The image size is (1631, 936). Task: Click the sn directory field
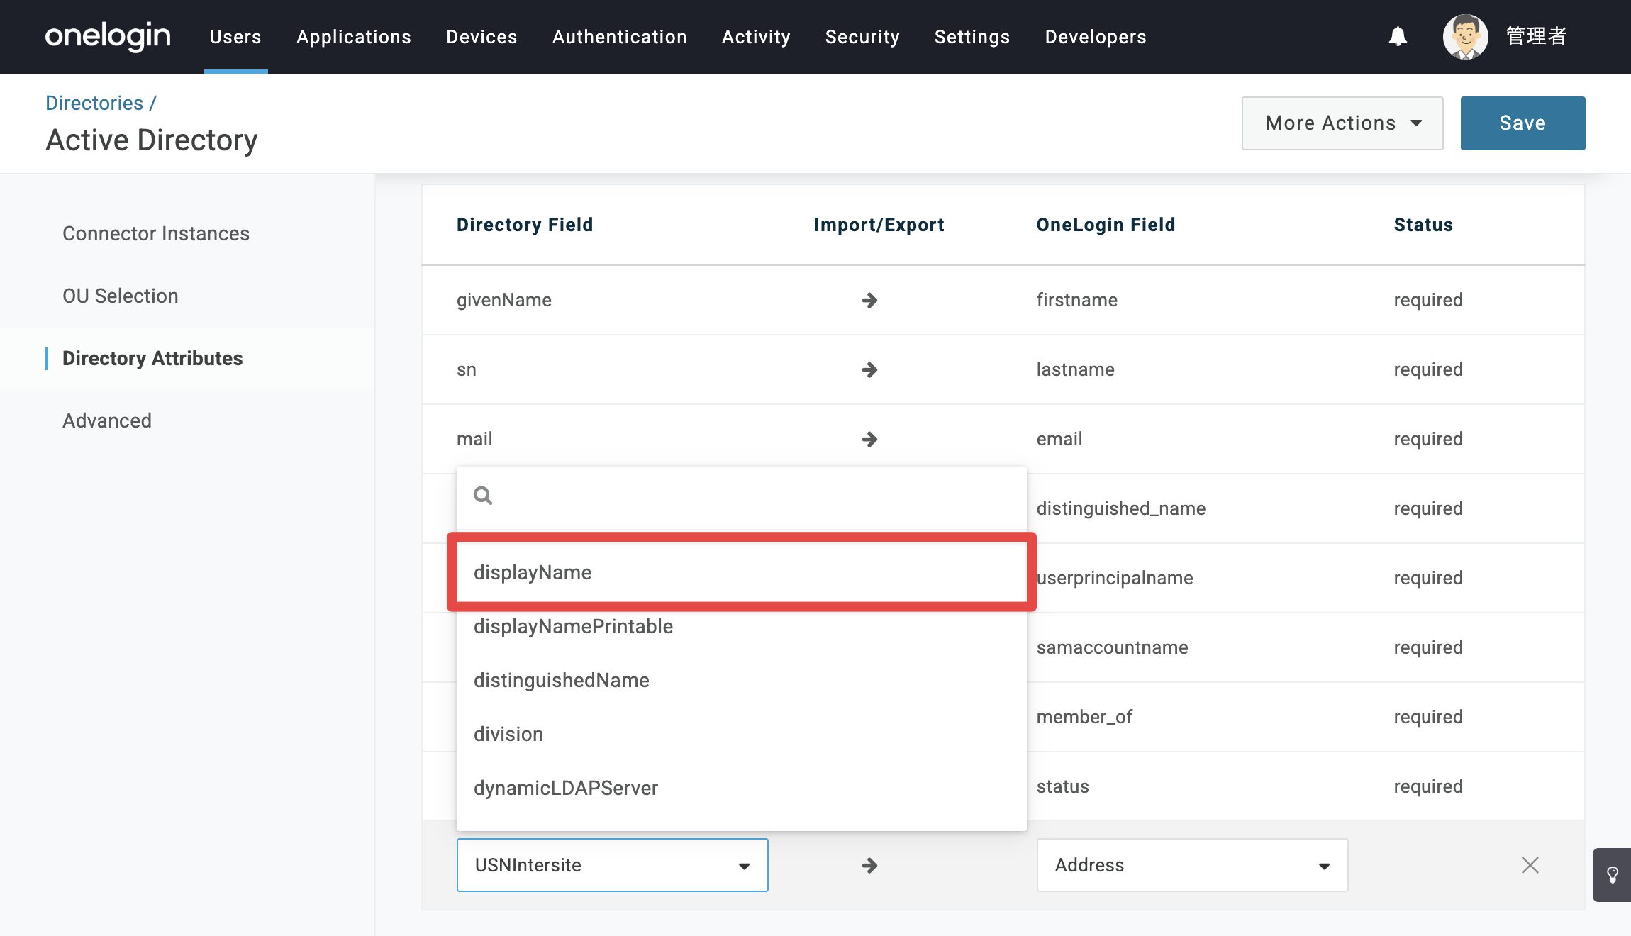tap(467, 369)
